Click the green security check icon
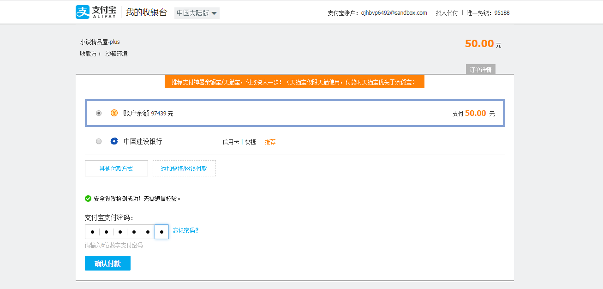Screen dimensions: 603x289 coord(88,199)
